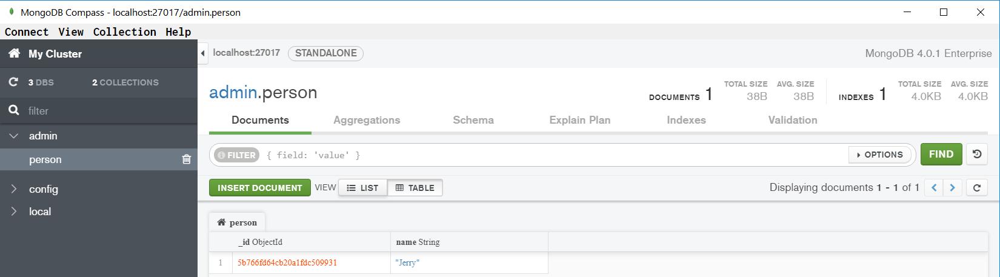Switch to the Aggregations tab
1000x277 pixels.
(x=367, y=120)
